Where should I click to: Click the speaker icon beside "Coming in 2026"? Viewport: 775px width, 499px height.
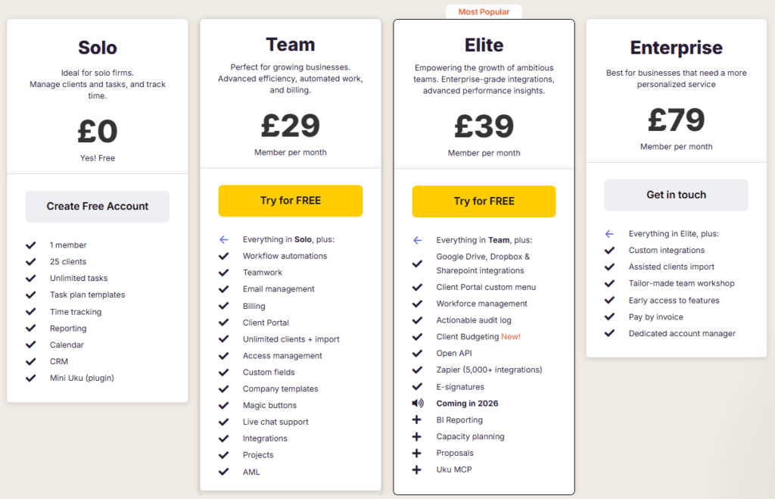pos(417,404)
